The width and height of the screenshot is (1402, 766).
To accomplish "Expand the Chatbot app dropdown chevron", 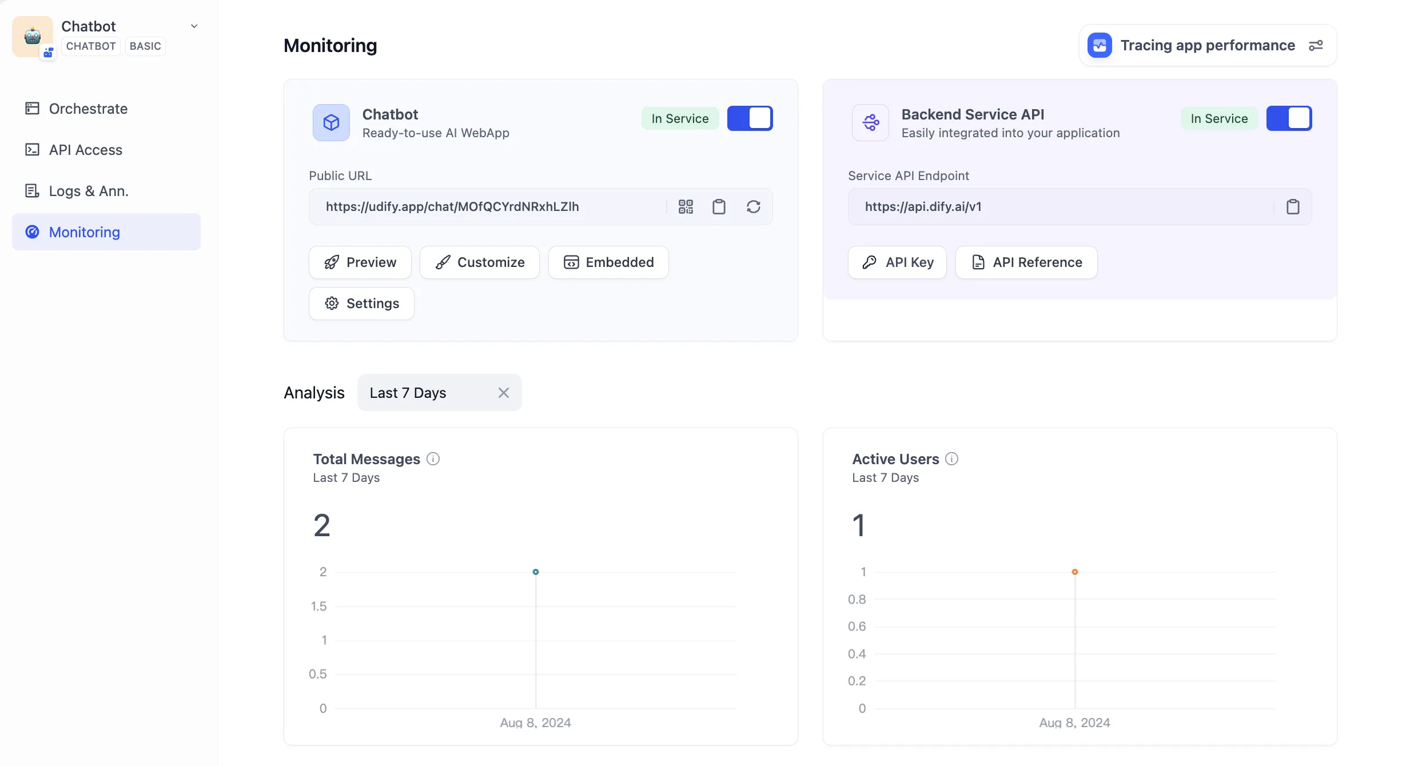I will pos(194,26).
